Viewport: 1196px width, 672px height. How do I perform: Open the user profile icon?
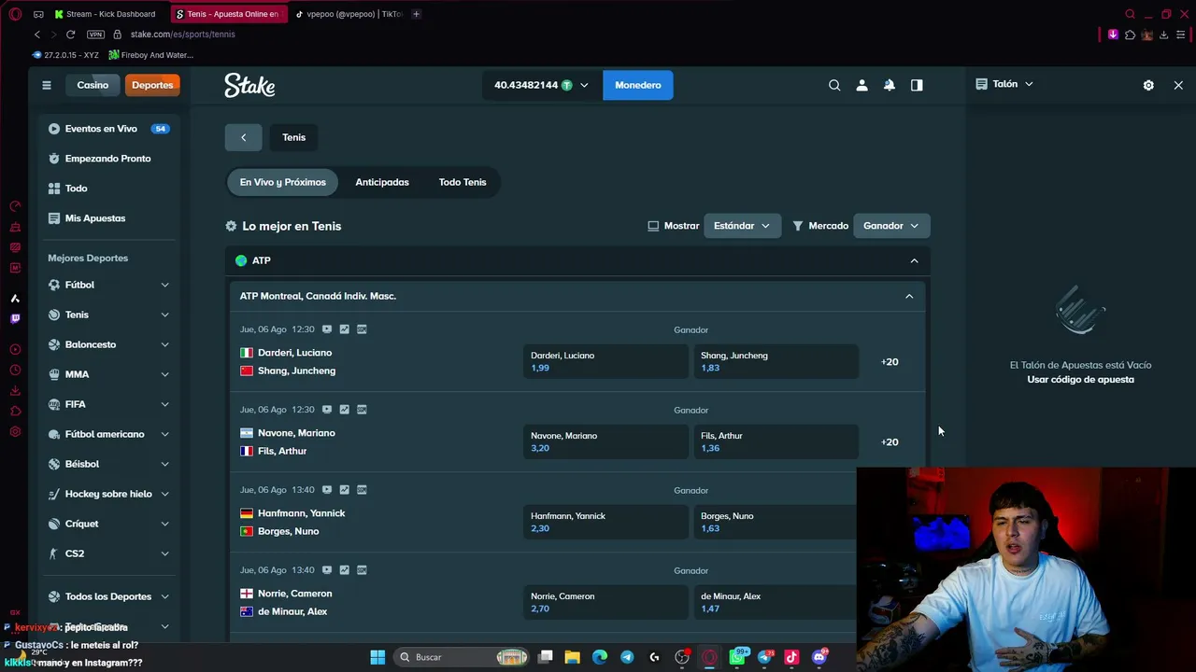point(861,85)
